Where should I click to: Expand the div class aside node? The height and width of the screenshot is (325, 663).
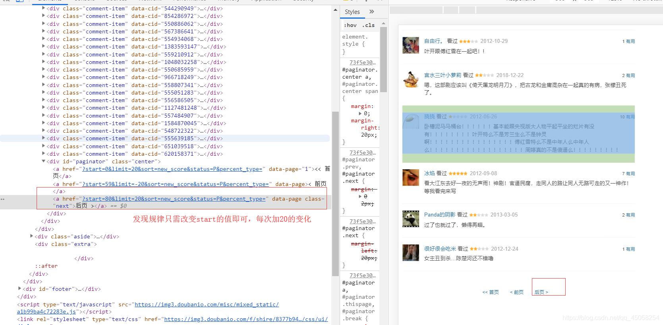pyautogui.click(x=31, y=236)
